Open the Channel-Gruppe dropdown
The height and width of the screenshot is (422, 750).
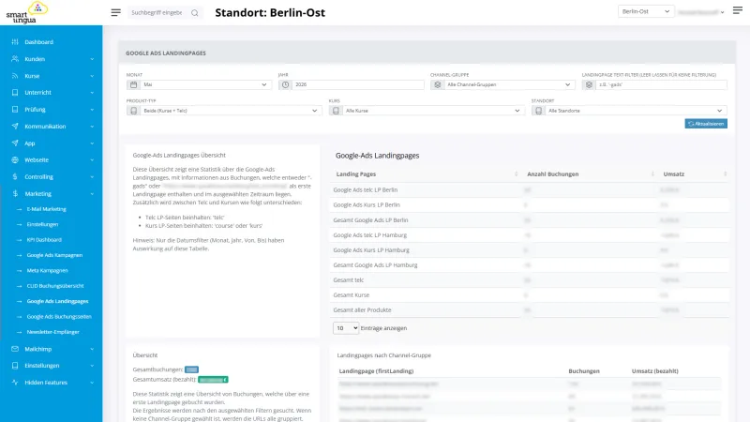tap(509, 84)
